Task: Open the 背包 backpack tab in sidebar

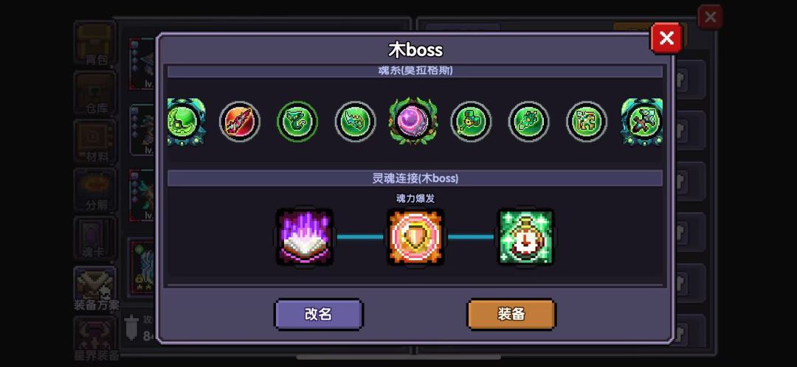Action: click(x=95, y=43)
